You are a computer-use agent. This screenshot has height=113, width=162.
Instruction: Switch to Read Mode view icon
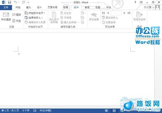[x=106, y=111]
